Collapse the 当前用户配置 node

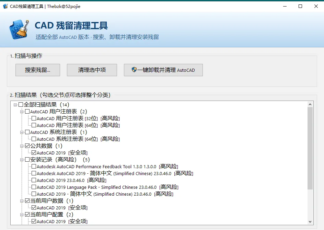[22, 215]
